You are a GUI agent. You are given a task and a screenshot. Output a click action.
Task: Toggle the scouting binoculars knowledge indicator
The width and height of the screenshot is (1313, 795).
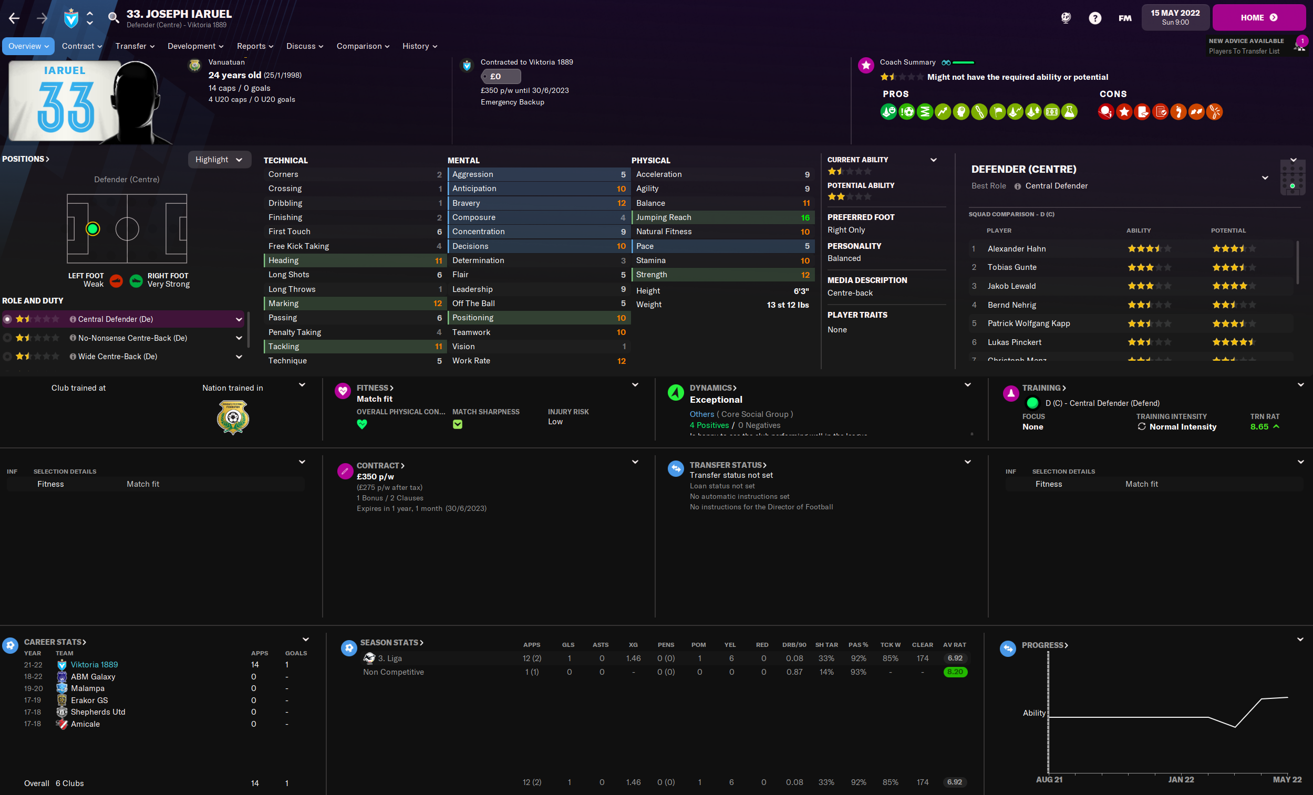[x=946, y=63]
